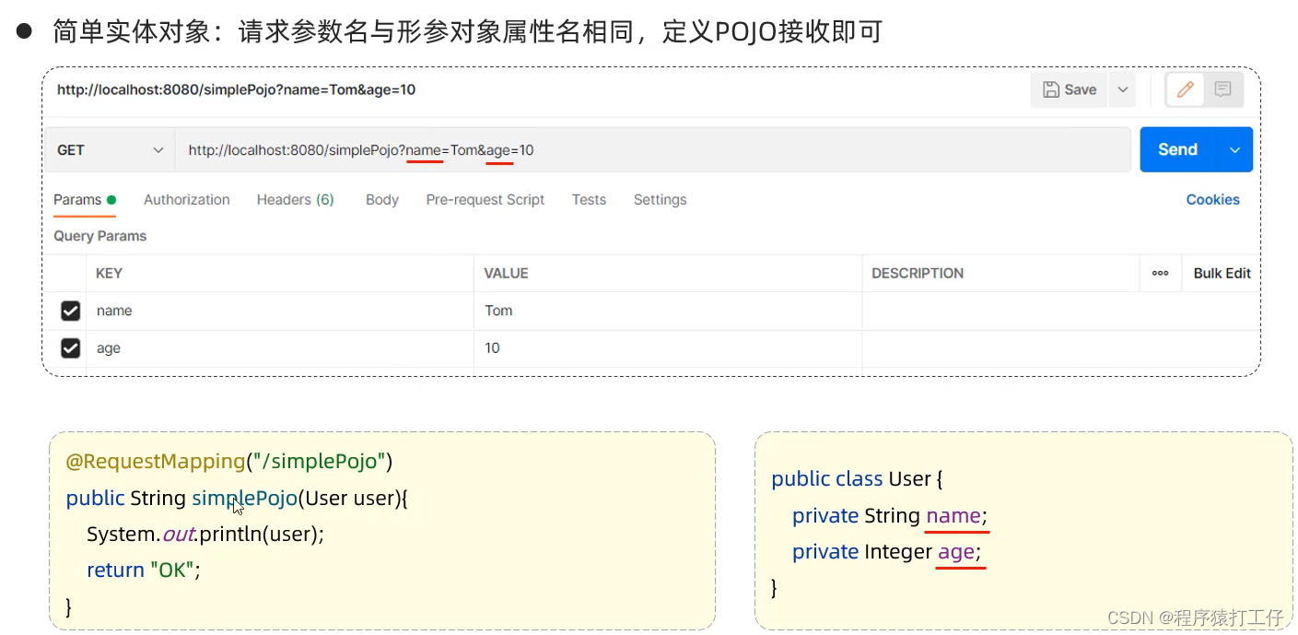Click the Save button
The width and height of the screenshot is (1298, 635).
tap(1070, 89)
